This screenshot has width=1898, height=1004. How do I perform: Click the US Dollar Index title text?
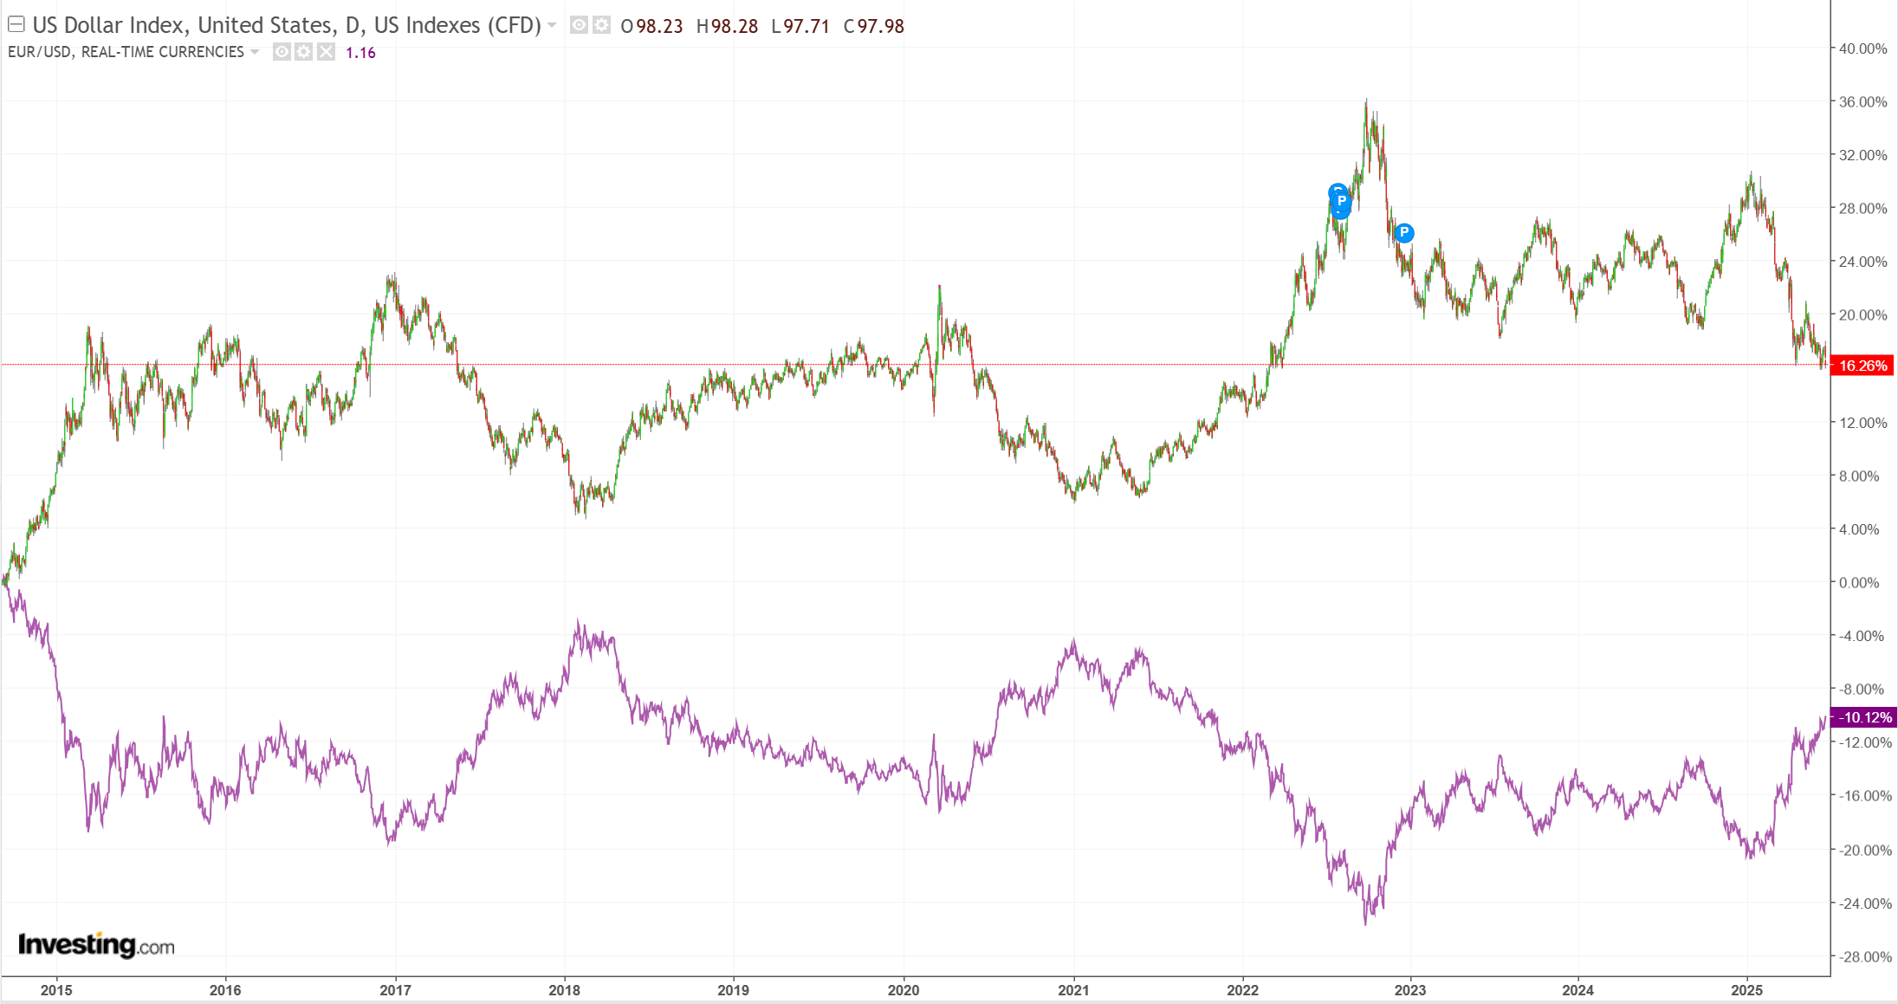click(286, 25)
